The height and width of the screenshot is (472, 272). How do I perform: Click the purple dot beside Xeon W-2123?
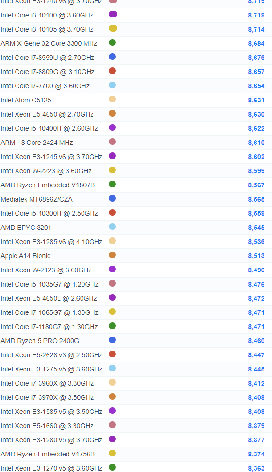click(112, 269)
